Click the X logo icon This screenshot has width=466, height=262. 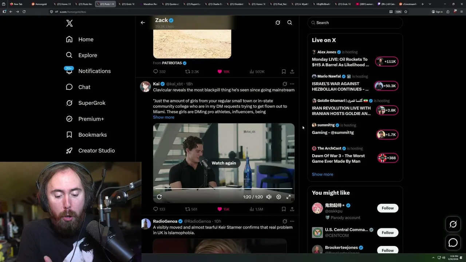coord(70,23)
